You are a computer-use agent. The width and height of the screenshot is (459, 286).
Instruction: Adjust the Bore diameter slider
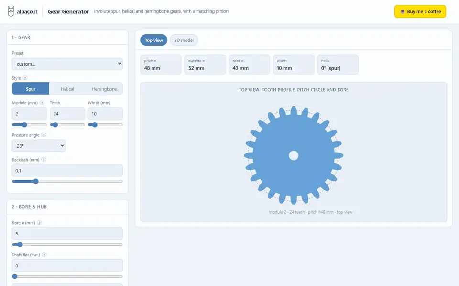click(x=67, y=244)
